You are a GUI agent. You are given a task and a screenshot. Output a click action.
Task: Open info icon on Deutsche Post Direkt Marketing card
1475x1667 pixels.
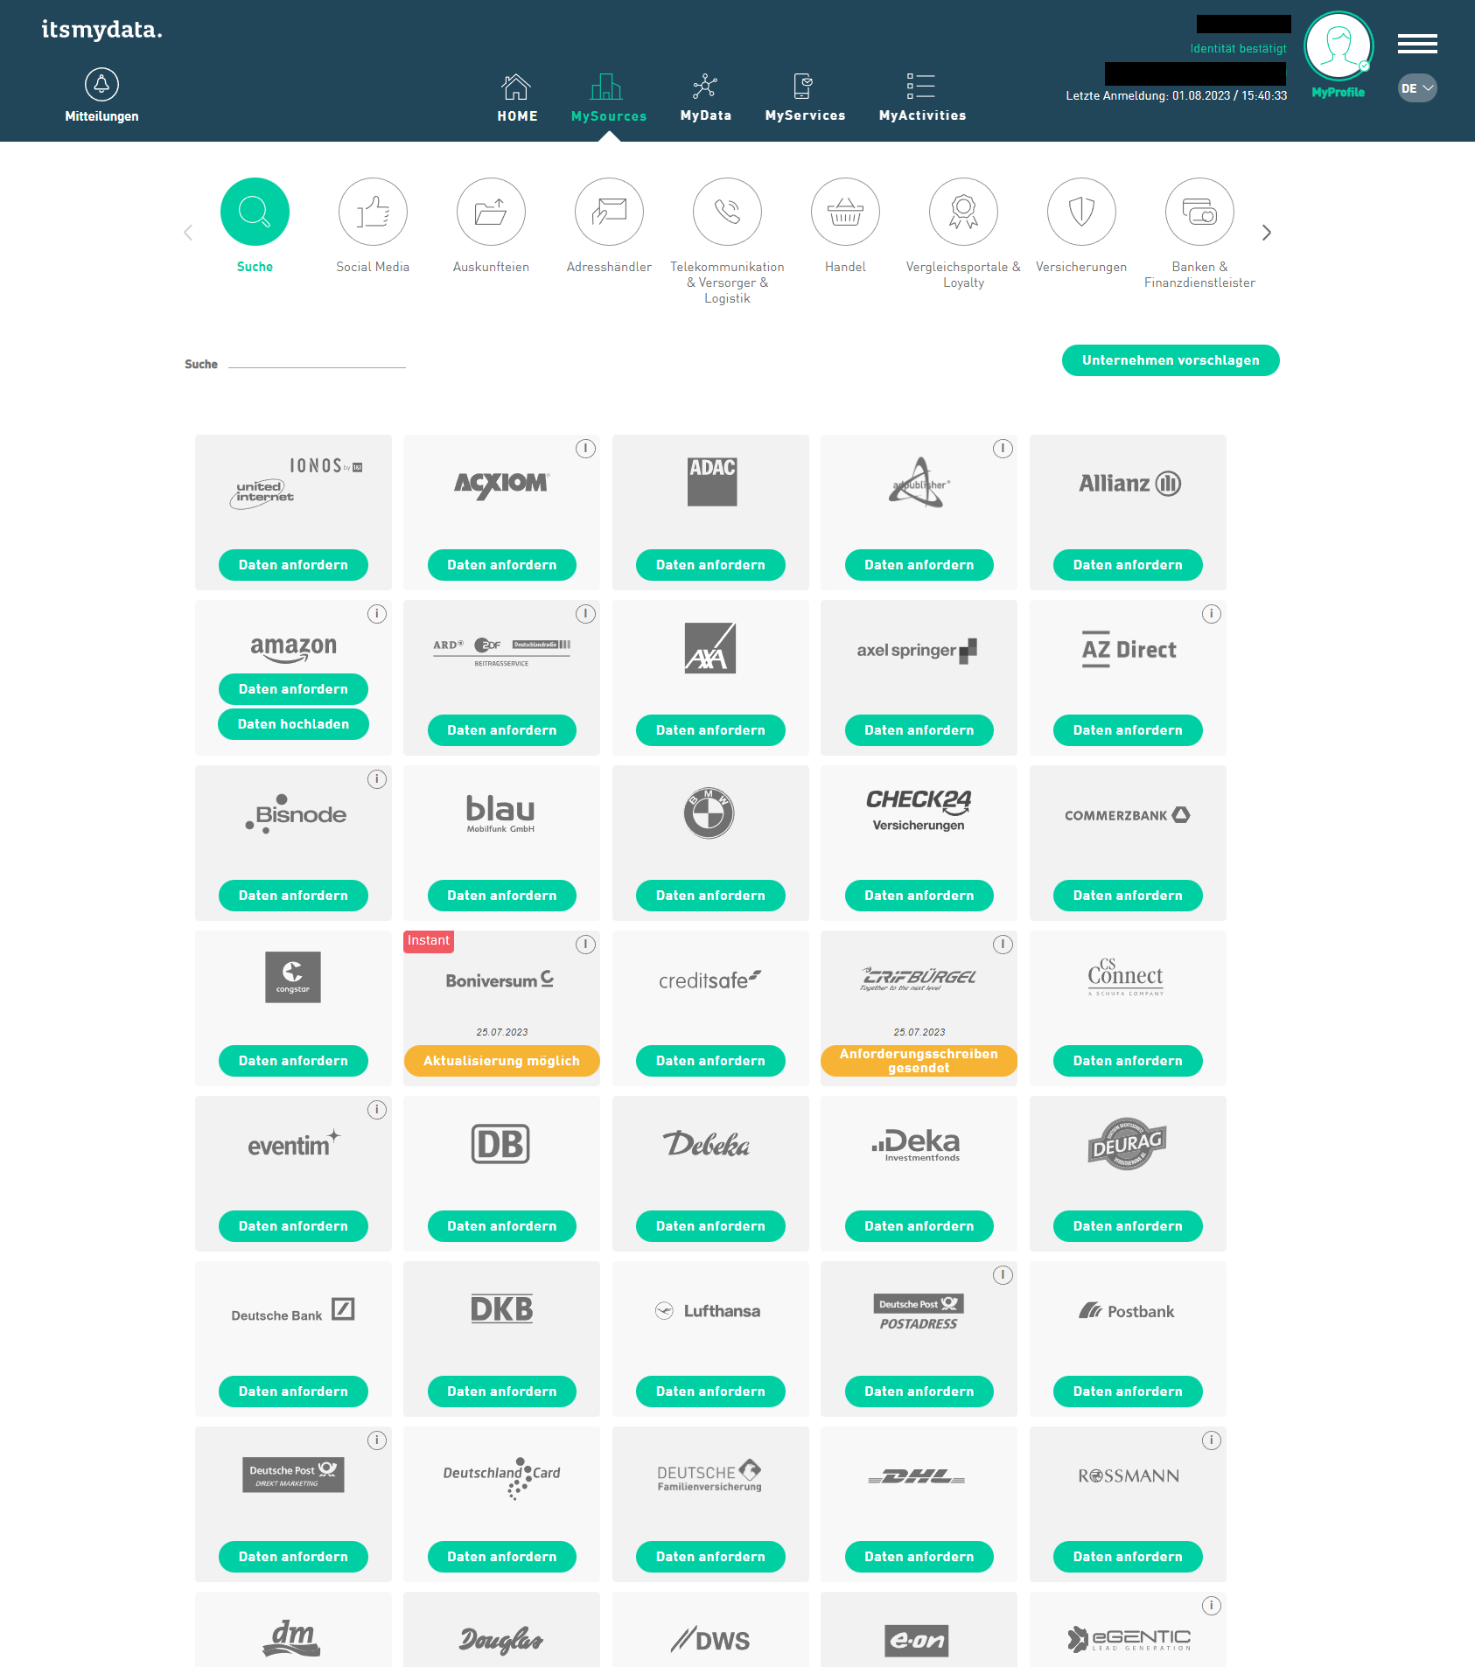377,1440
